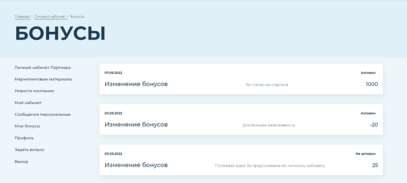Open the Мой кабинет section

28,103
